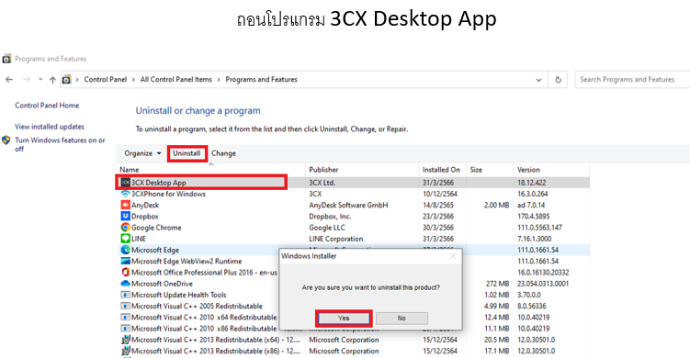Open the recent locations dropdown arrow
Image resolution: width=690 pixels, height=358 pixels.
(x=40, y=80)
